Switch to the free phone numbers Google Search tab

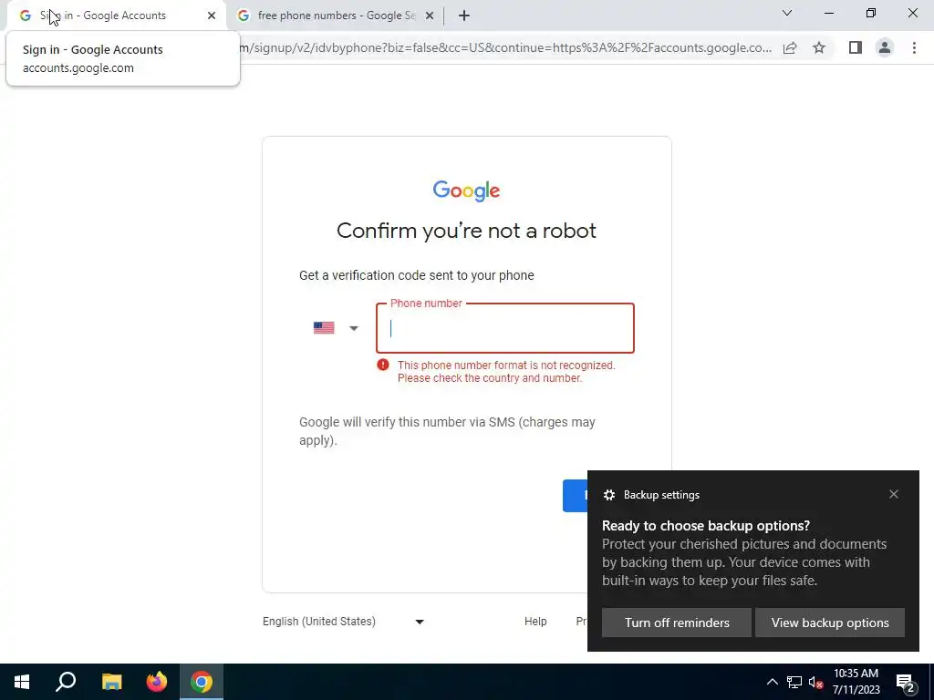click(336, 15)
